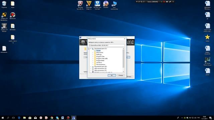Open taskbar search magnifier
This screenshot has width=214, height=120.
8,118
